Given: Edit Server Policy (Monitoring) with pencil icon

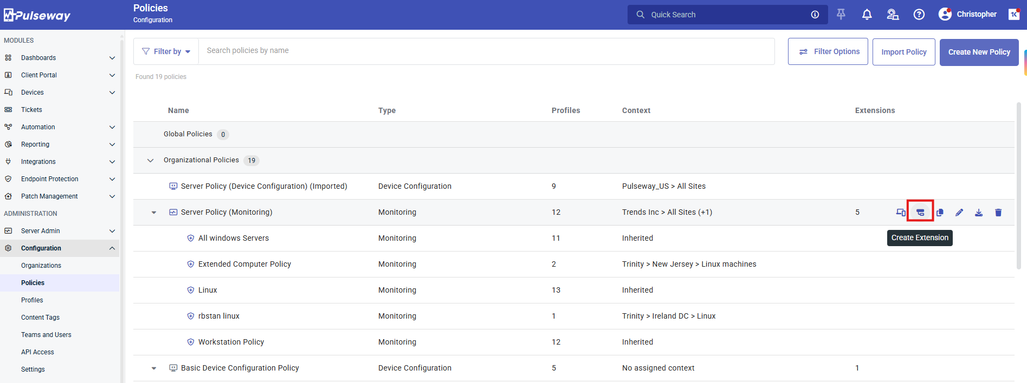Looking at the screenshot, I should coord(959,213).
